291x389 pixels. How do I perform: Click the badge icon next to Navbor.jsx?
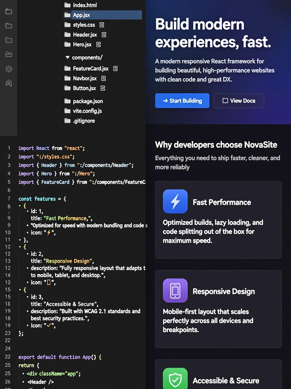pyautogui.click(x=103, y=78)
